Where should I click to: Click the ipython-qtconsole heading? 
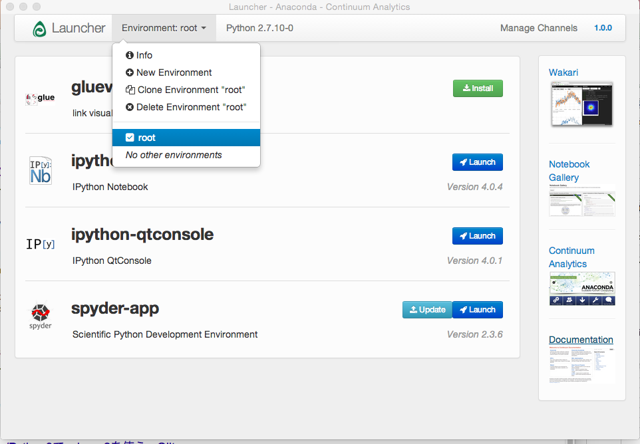(142, 235)
